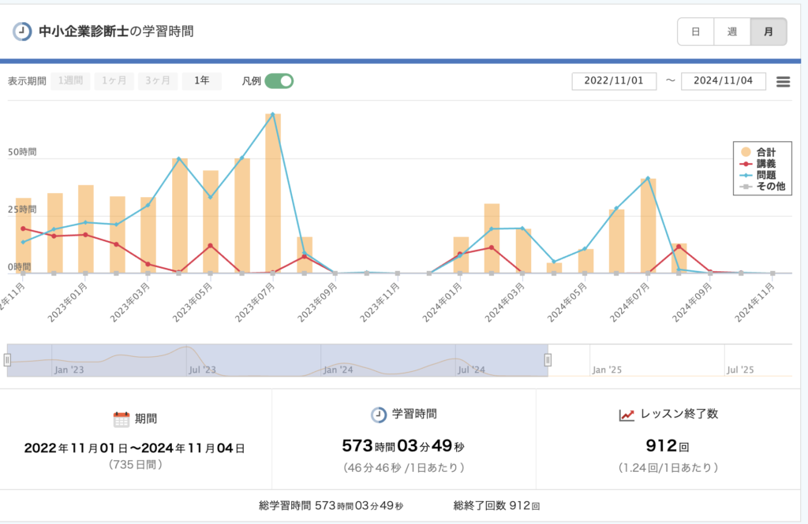The height and width of the screenshot is (524, 808).
Task: Toggle the 問題 series in legend
Action: click(761, 175)
